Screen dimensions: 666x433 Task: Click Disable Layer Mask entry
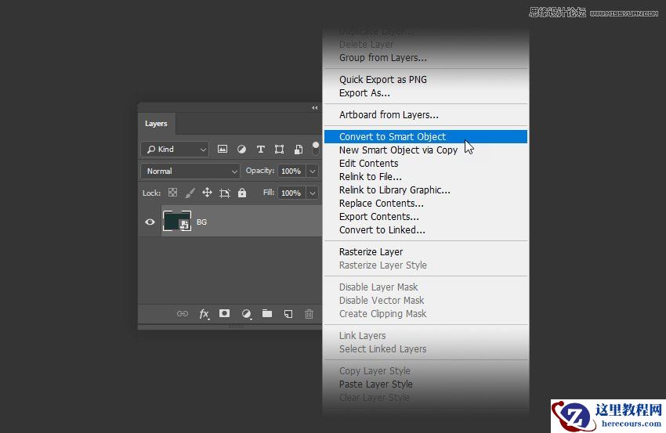(425, 287)
